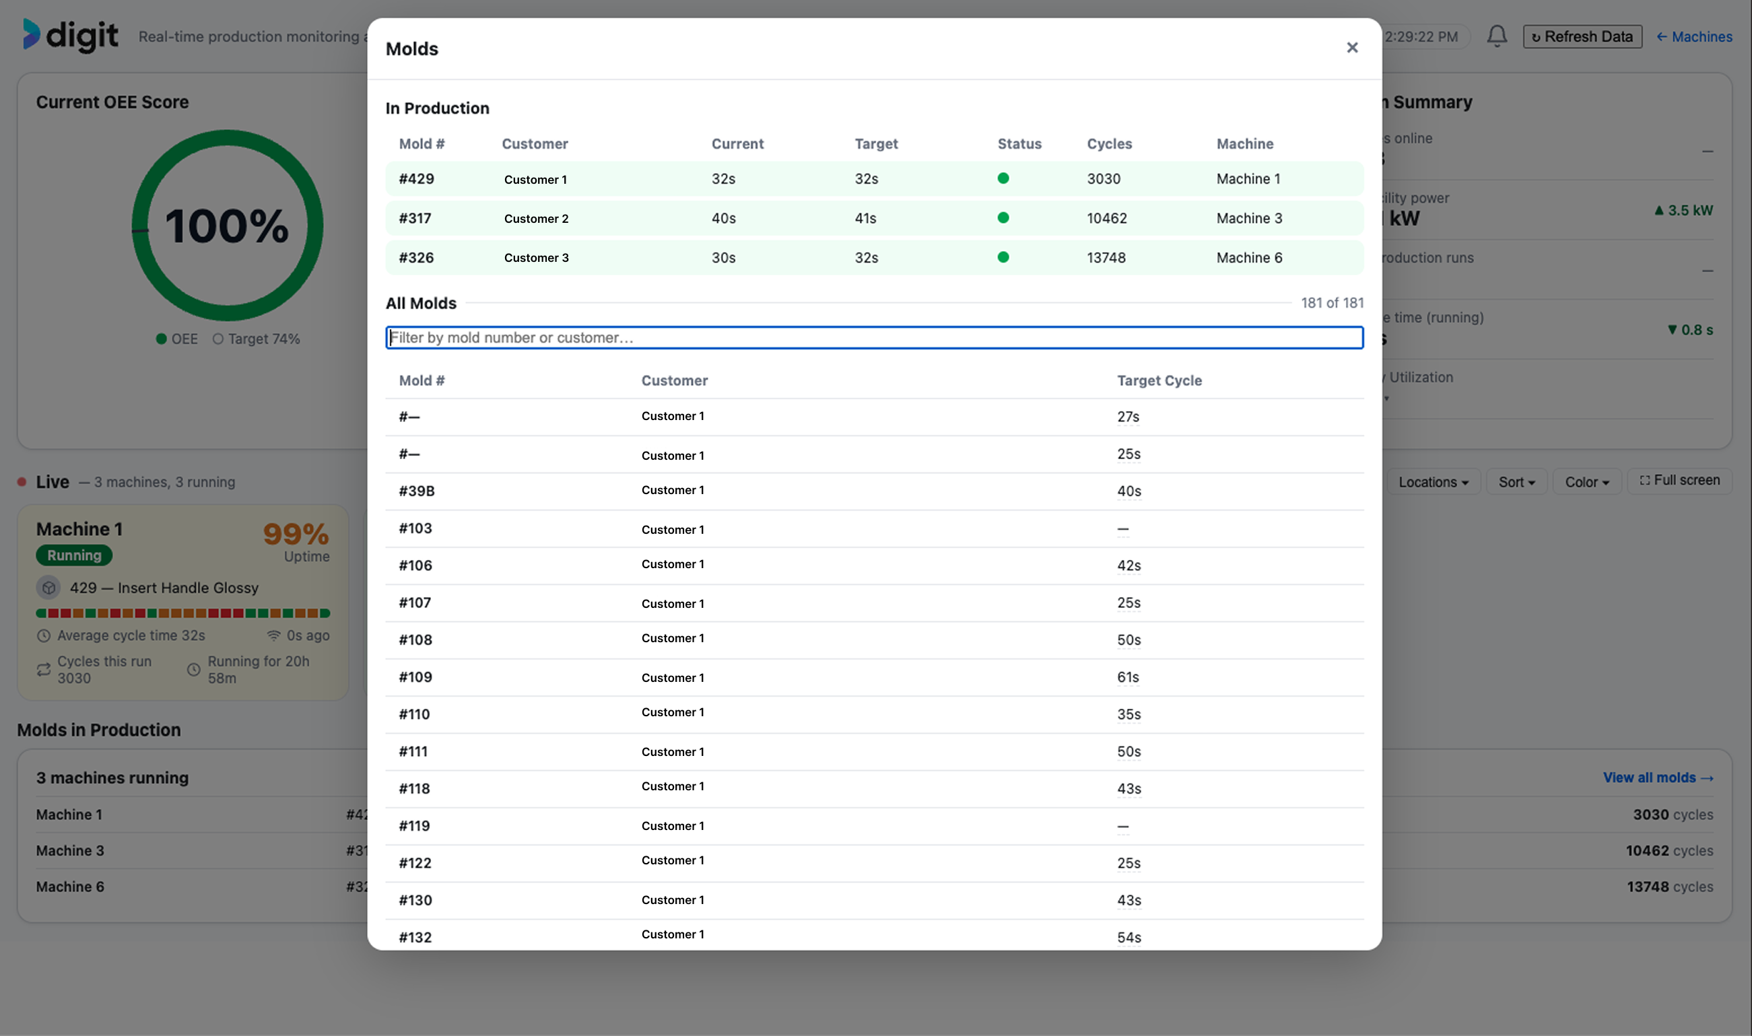Enter Full screen mode

pos(1679,480)
